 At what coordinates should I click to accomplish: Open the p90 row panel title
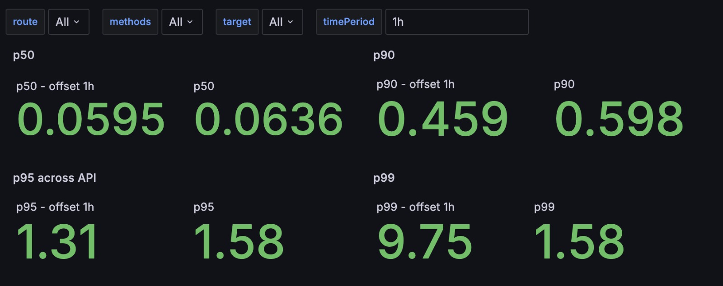(x=384, y=55)
